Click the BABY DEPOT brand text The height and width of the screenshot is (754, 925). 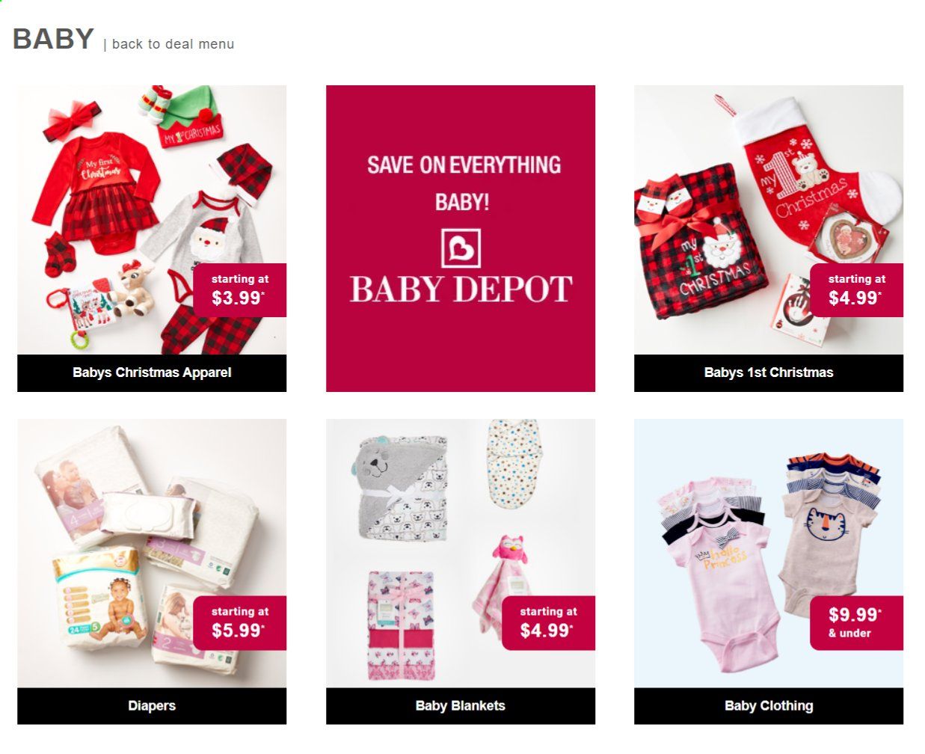(x=461, y=289)
